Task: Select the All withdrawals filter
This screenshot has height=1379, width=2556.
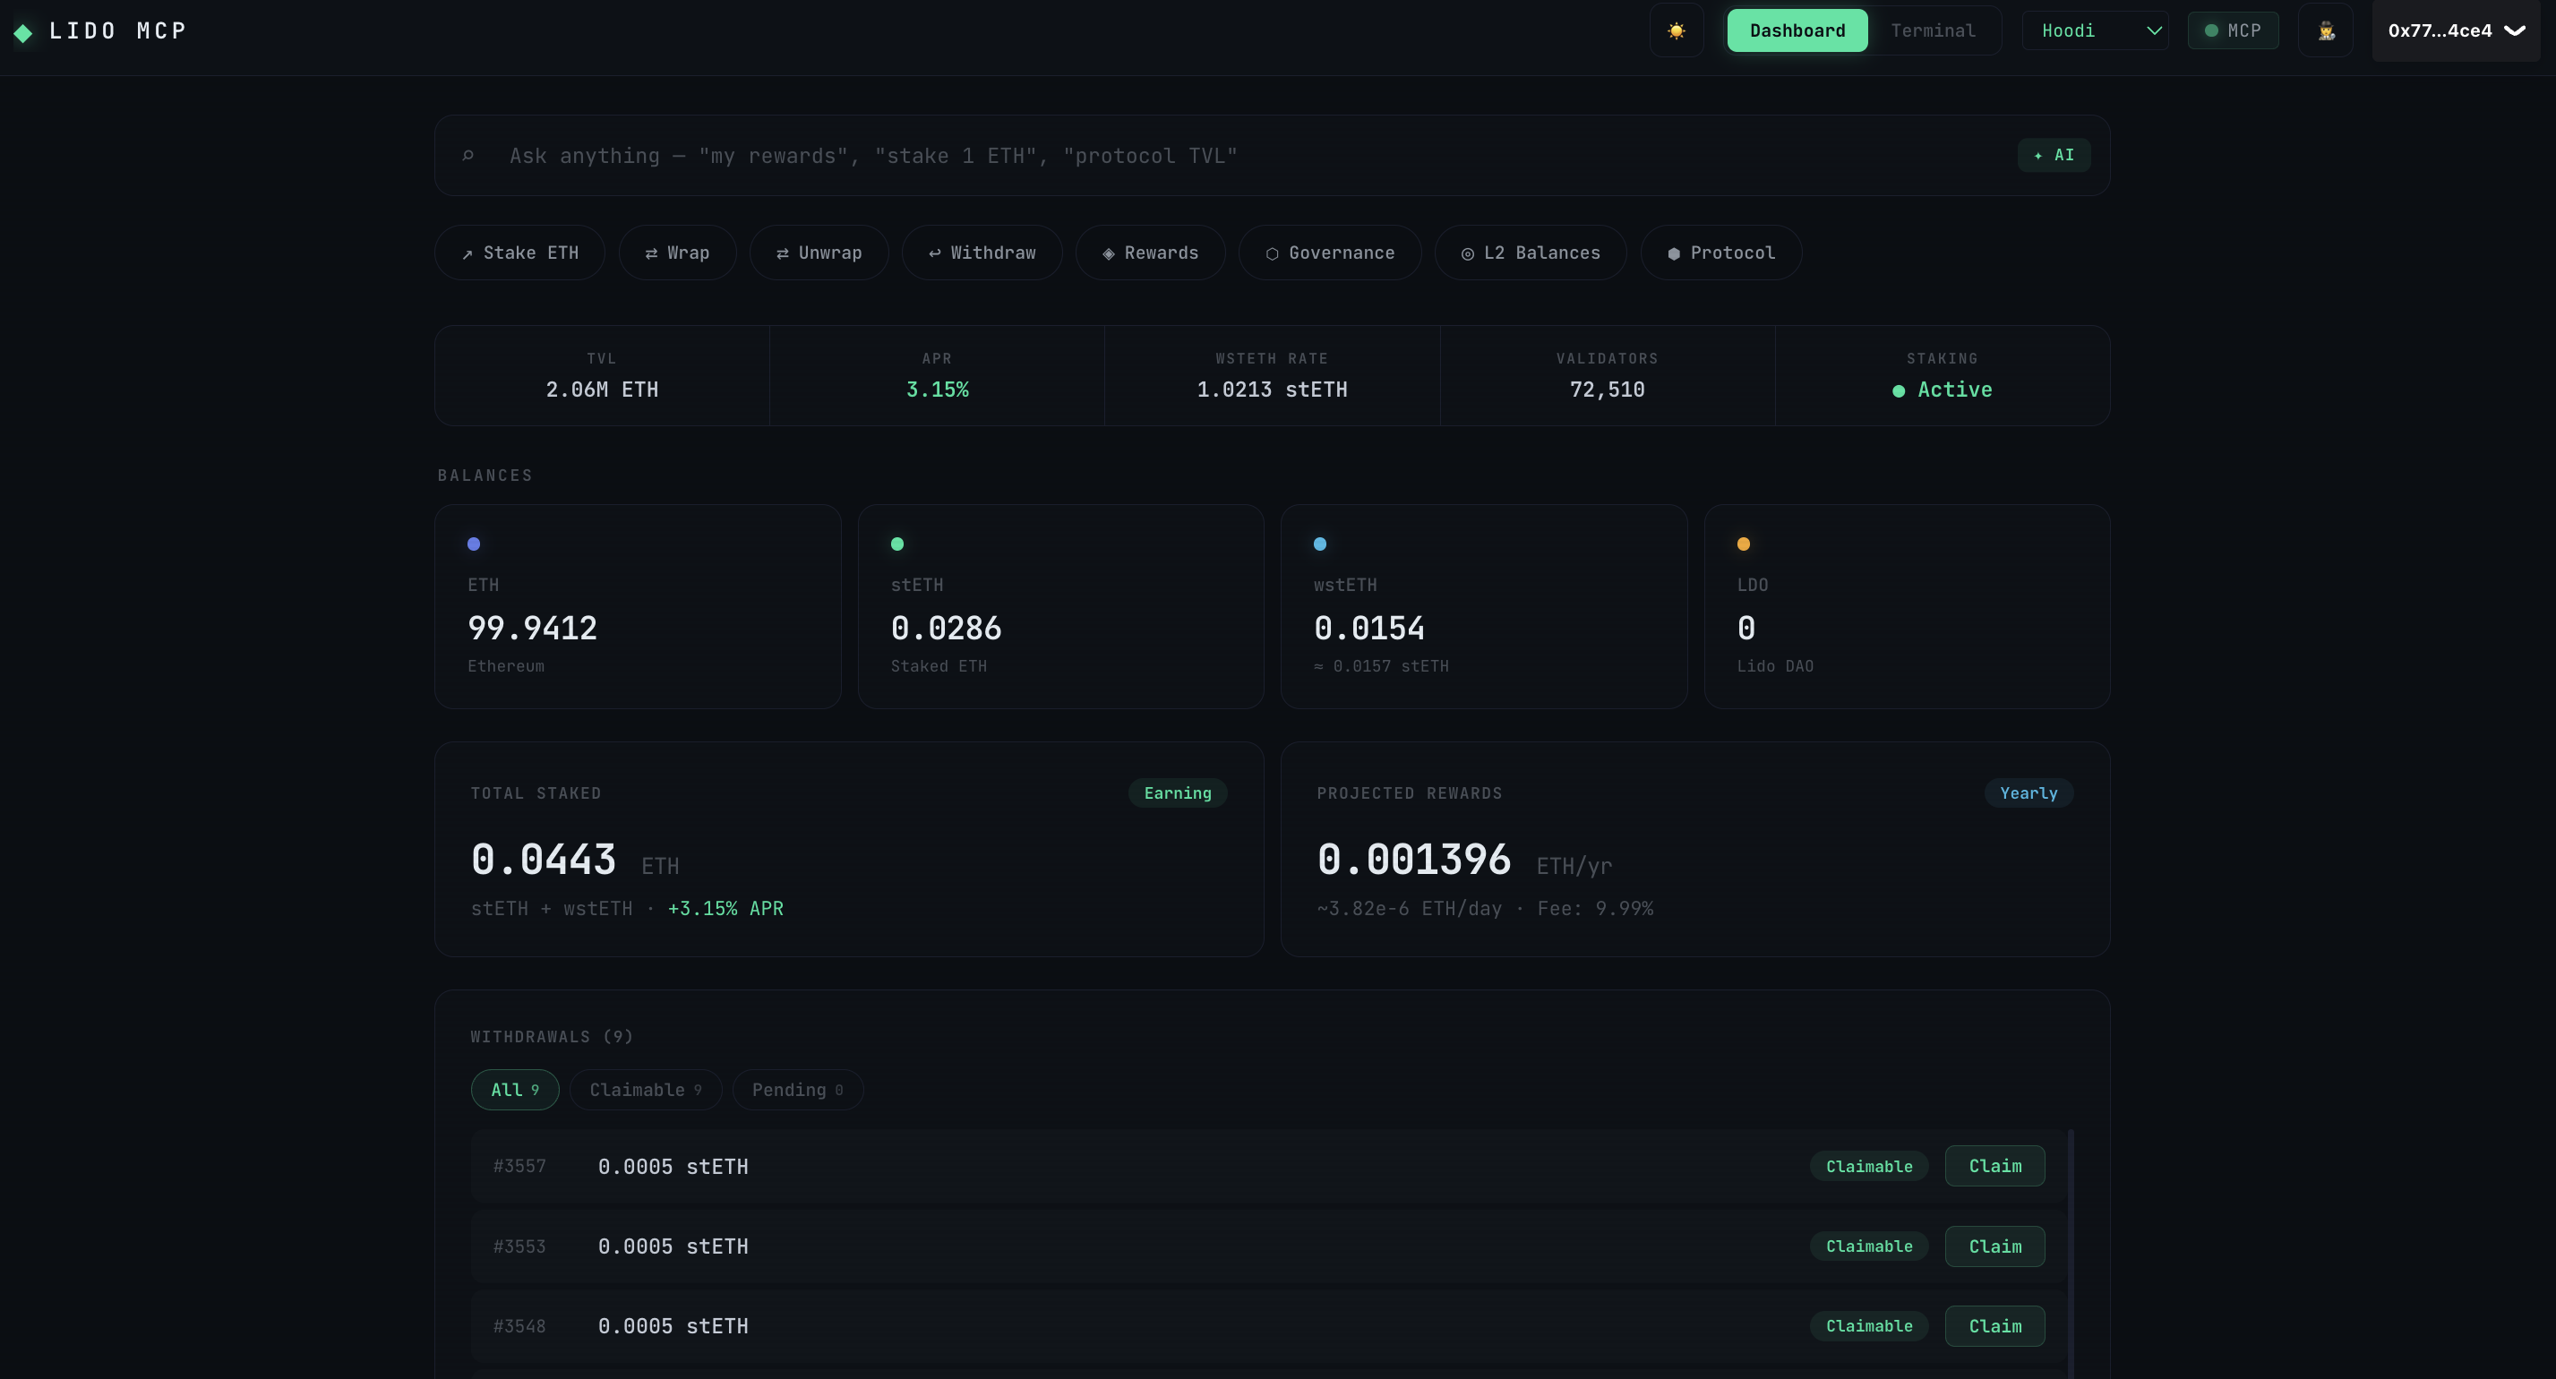Action: click(x=515, y=1091)
